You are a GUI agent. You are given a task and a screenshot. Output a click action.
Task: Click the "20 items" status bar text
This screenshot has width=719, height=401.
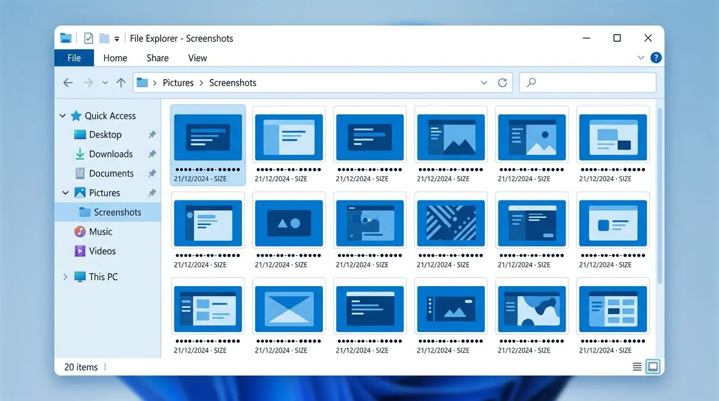pos(80,367)
